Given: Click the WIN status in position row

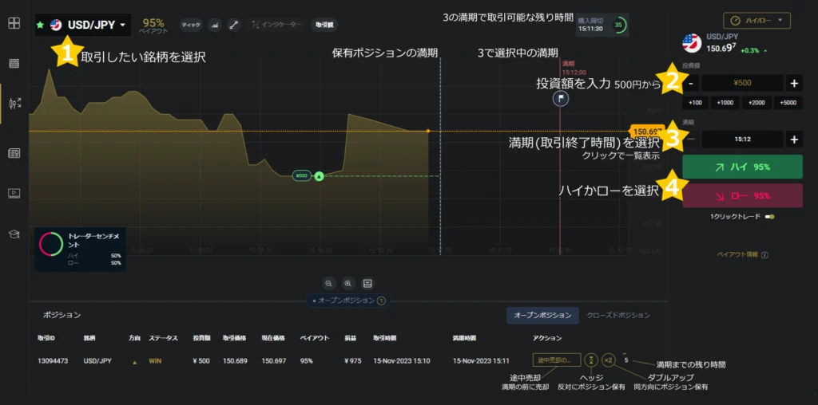Looking at the screenshot, I should [x=155, y=360].
